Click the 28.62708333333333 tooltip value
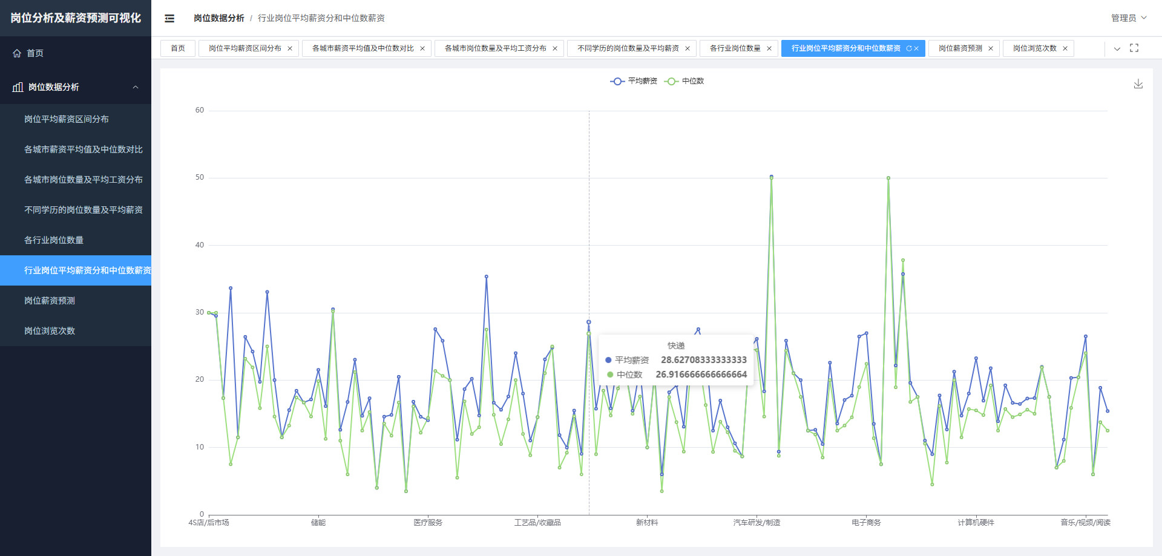This screenshot has height=556, width=1162. 704,360
